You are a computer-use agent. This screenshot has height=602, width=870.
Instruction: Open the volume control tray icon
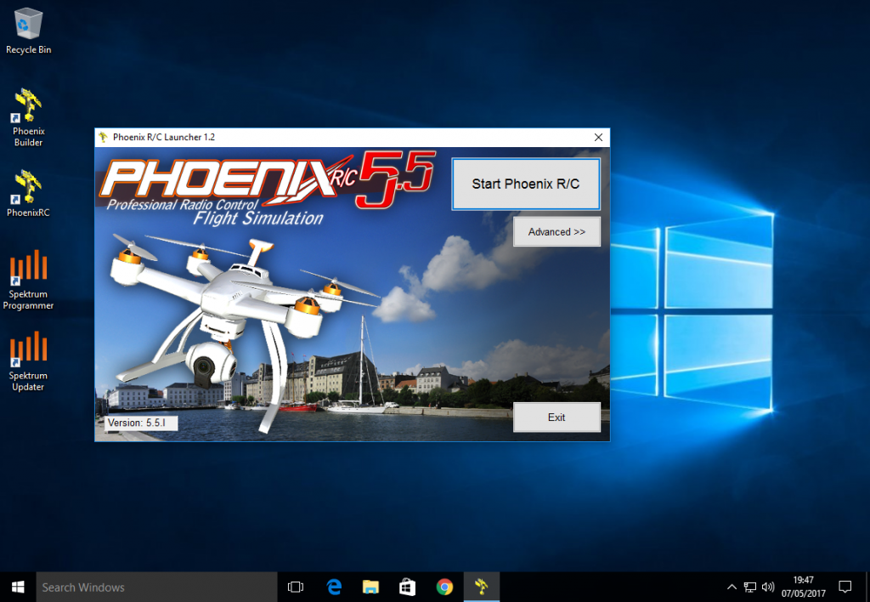click(768, 587)
